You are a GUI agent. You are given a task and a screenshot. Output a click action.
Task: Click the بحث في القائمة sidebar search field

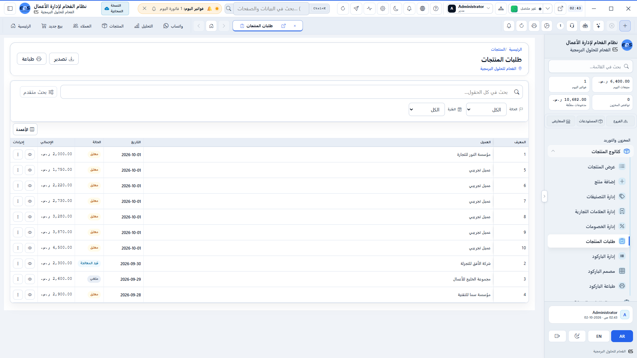(x=591, y=67)
